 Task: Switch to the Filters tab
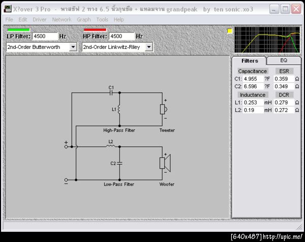point(250,61)
